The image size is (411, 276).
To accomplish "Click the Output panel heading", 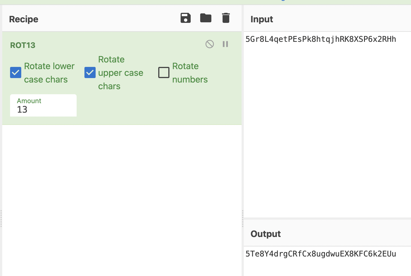I will click(266, 234).
